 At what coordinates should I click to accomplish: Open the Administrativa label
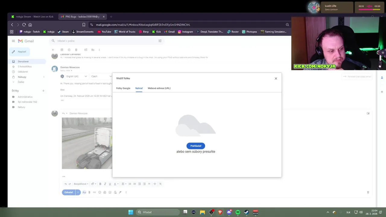point(25,97)
